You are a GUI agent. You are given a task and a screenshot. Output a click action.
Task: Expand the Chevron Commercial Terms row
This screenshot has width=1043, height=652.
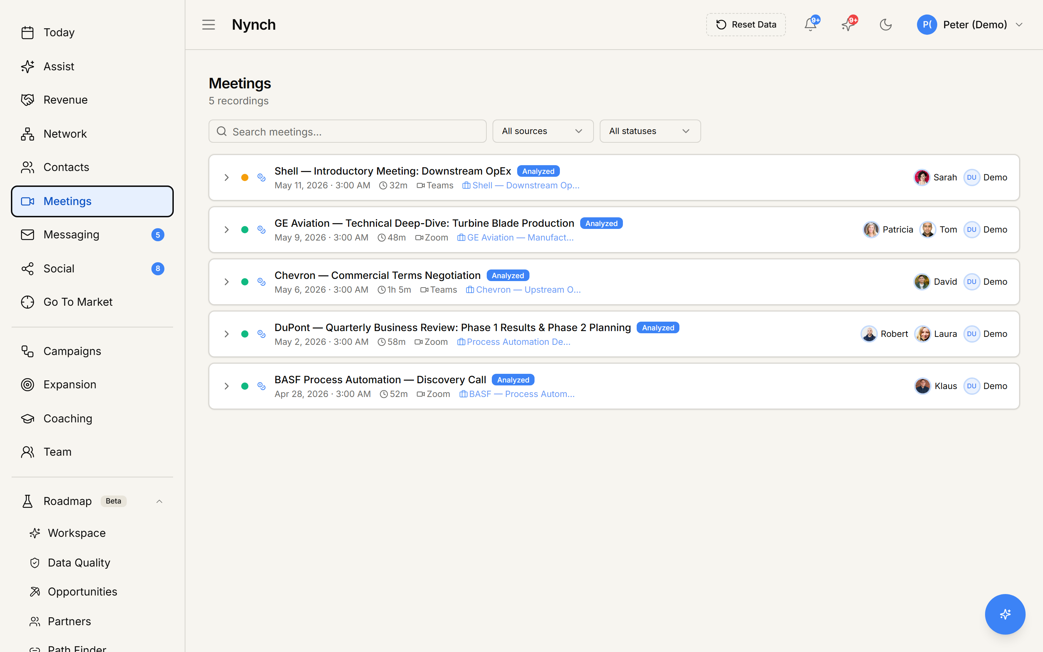[226, 281]
